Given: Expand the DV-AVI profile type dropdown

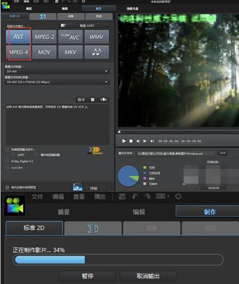Looking at the screenshot, I should coord(57,71).
